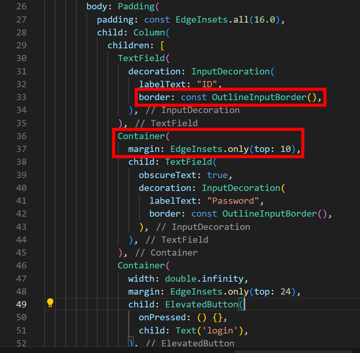Click the 'login' string on line 51

pos(220,330)
